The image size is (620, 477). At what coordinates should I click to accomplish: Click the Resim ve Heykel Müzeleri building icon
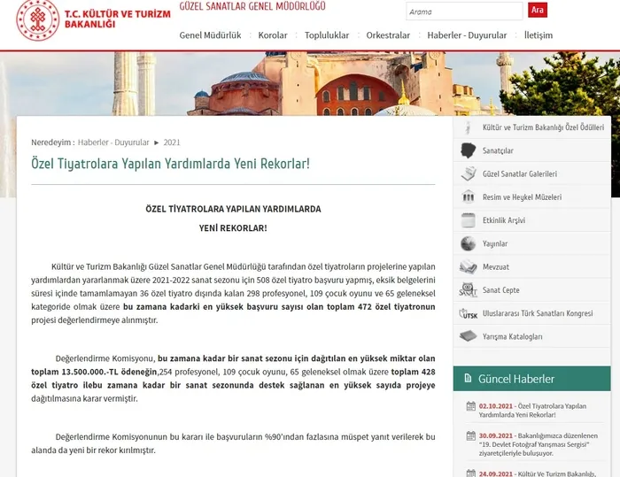tap(469, 196)
